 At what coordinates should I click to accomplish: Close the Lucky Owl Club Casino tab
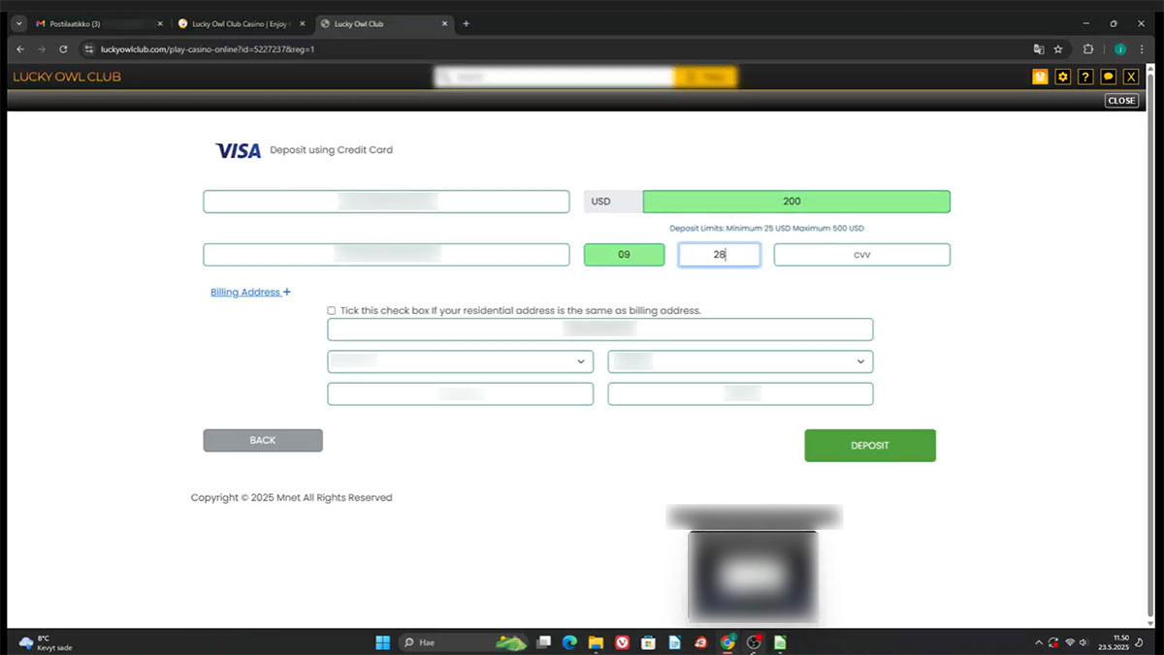[x=302, y=23]
